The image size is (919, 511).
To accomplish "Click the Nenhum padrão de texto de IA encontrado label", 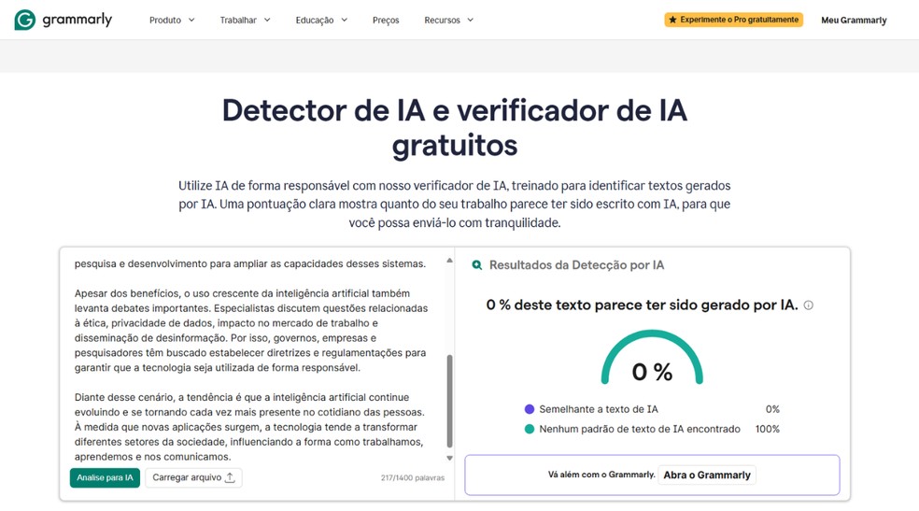I will 640,429.
